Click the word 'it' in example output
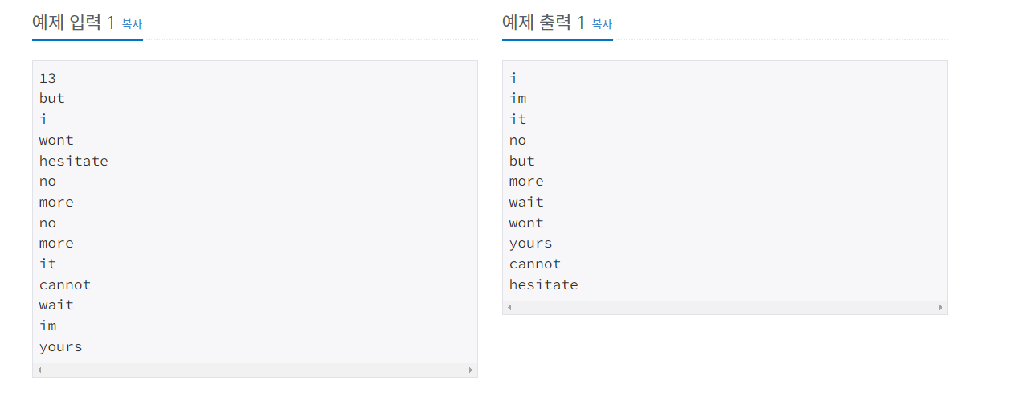Image resolution: width=1022 pixels, height=397 pixels. 518,119
